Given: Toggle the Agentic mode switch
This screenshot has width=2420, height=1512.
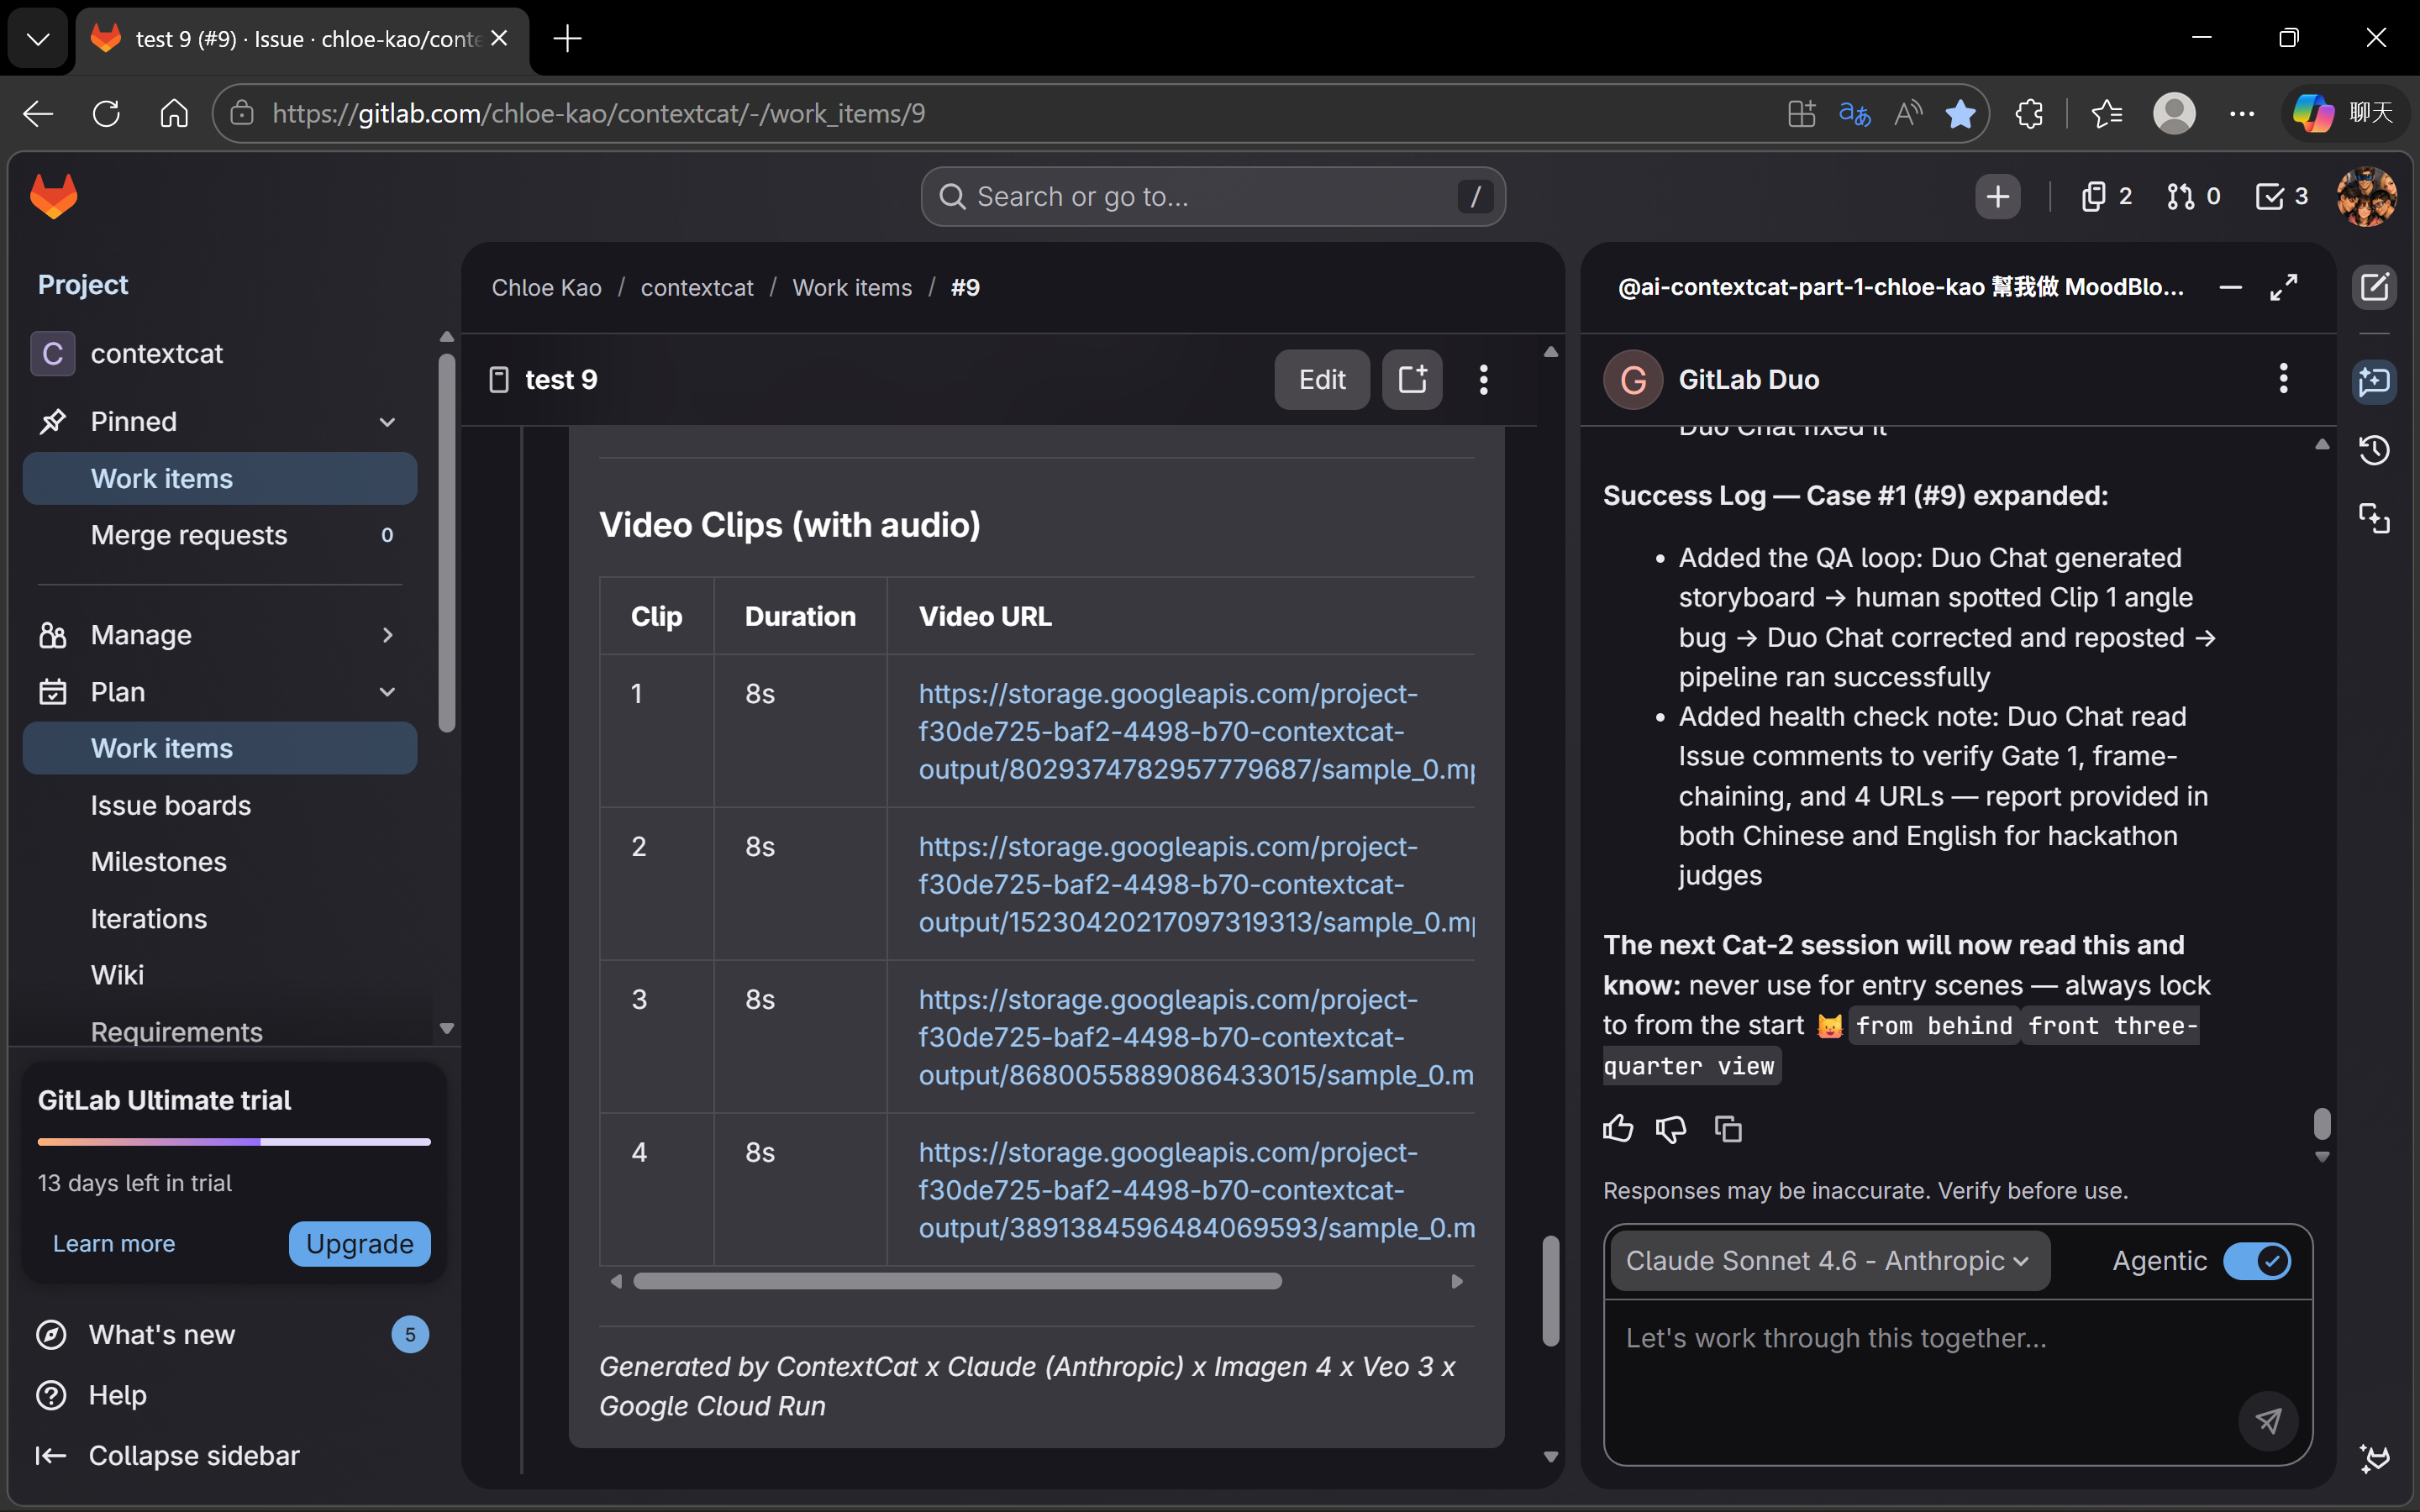Looking at the screenshot, I should [x=2256, y=1260].
